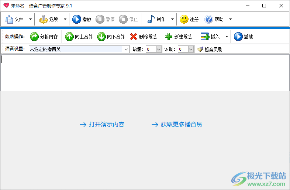Click the 制作 music note button

point(156,19)
